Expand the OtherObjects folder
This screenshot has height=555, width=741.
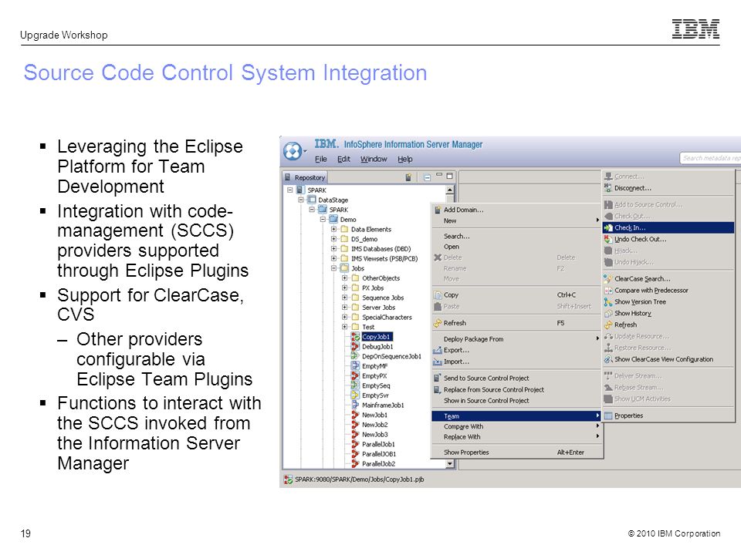pos(344,278)
